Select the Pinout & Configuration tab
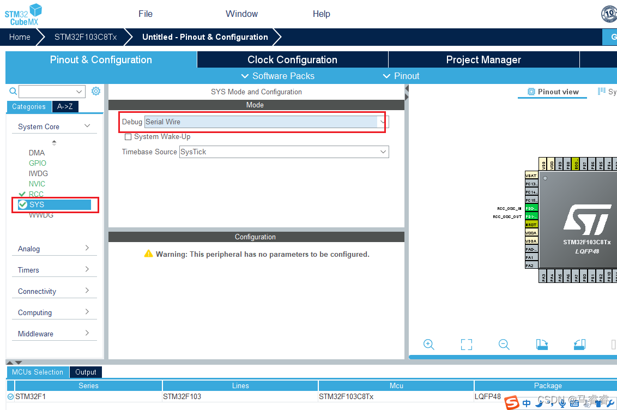Screen dimensions: 617x410 [x=101, y=60]
